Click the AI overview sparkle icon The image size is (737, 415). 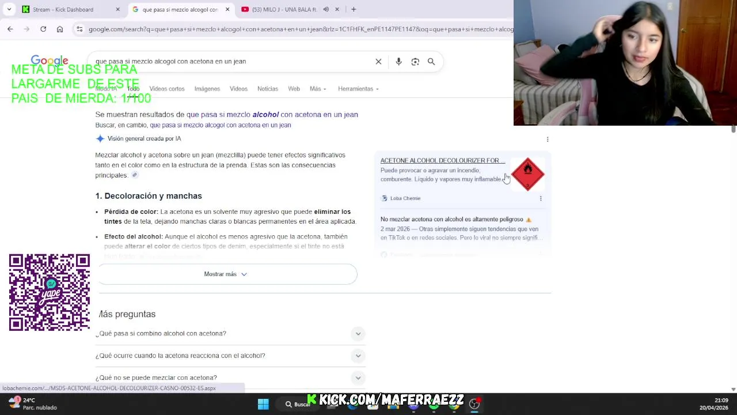pyautogui.click(x=100, y=138)
